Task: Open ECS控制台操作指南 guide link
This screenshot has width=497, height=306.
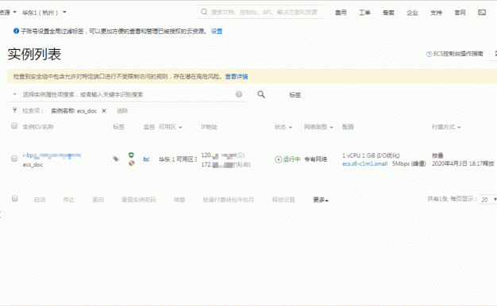Action: (x=458, y=54)
